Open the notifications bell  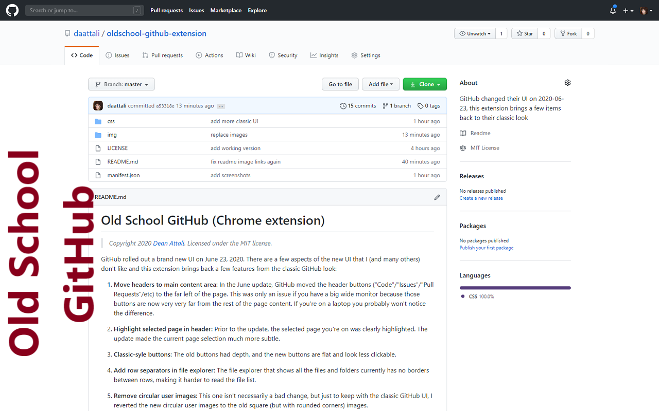(612, 10)
